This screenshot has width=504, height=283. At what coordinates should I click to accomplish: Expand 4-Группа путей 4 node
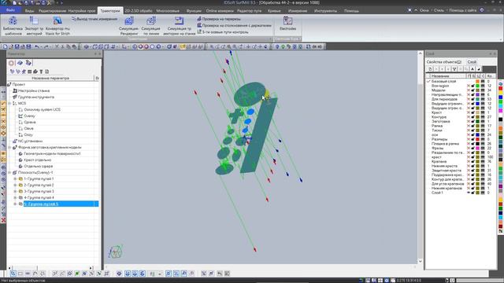[15, 197]
